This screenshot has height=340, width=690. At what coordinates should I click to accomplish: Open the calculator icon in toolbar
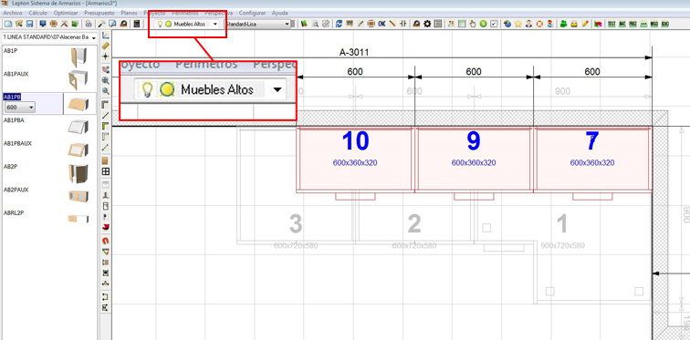tap(137, 24)
